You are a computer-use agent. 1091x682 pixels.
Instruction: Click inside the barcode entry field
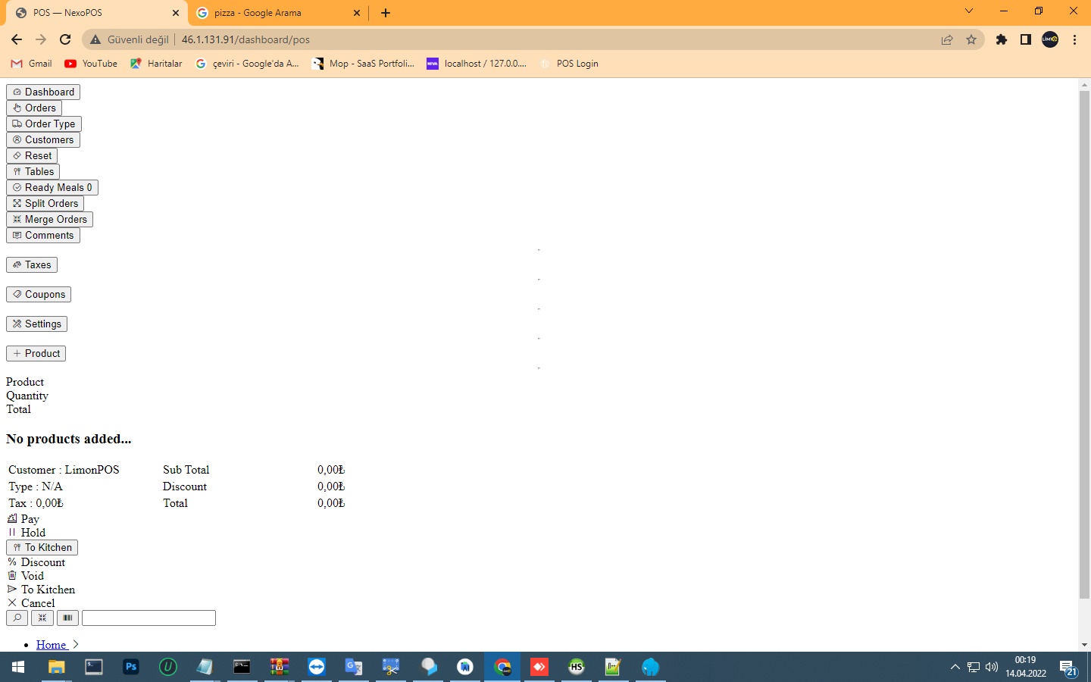(148, 618)
